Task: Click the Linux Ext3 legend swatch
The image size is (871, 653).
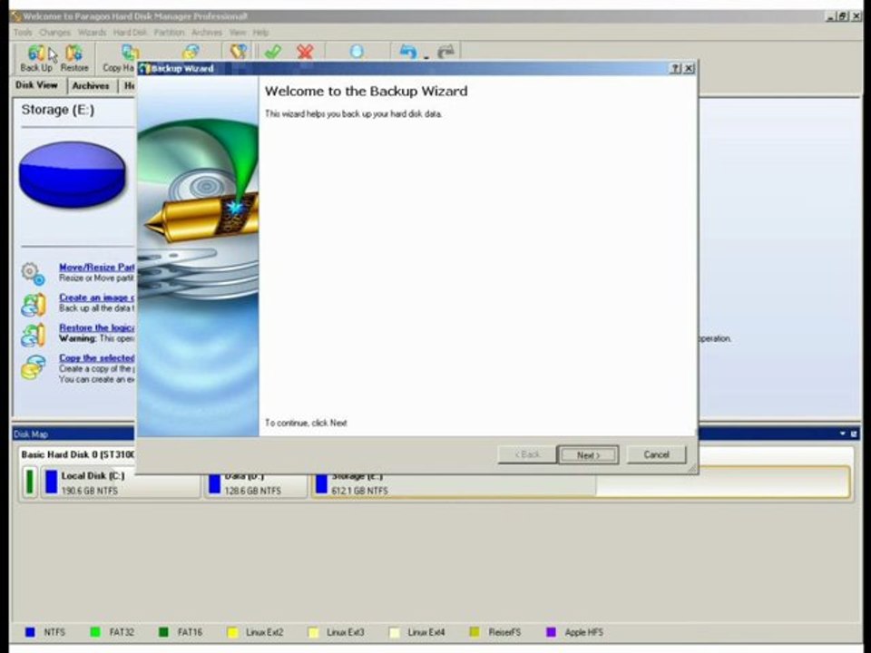Action: [313, 632]
